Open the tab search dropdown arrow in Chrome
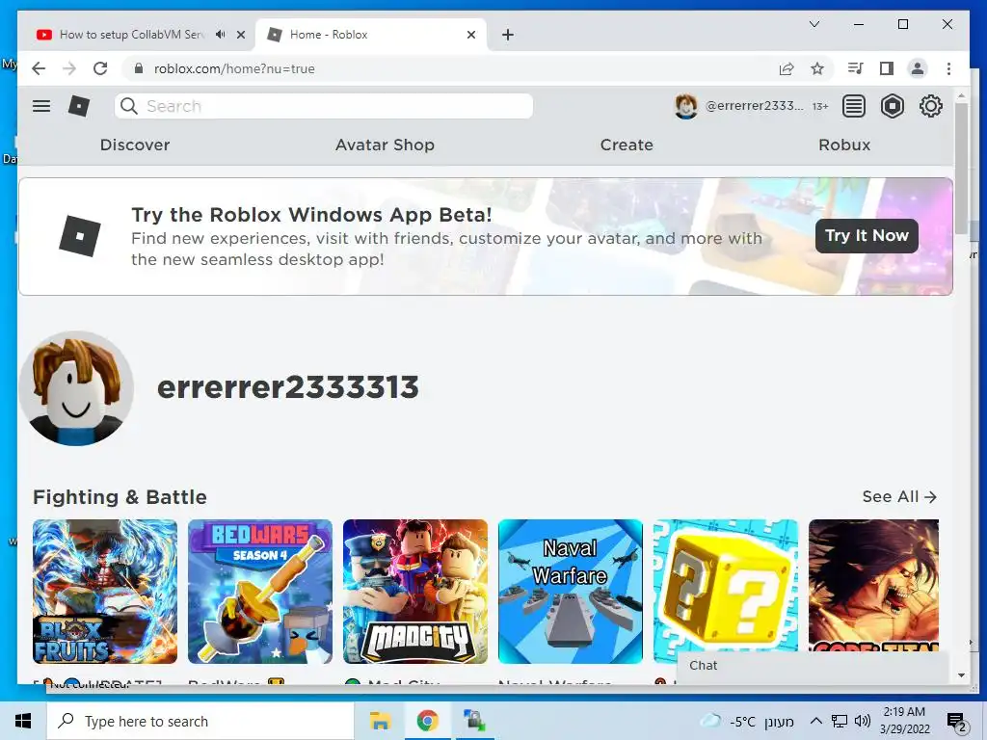 point(814,24)
